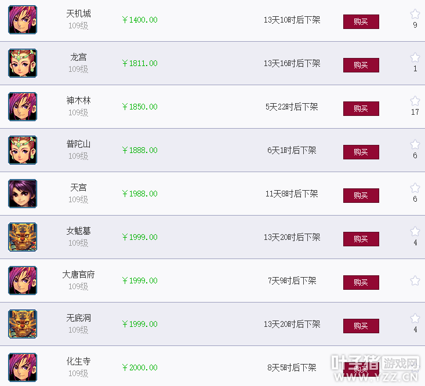Favorite the 普陀山 listing with star
This screenshot has width=425, height=386.
pyautogui.click(x=415, y=144)
